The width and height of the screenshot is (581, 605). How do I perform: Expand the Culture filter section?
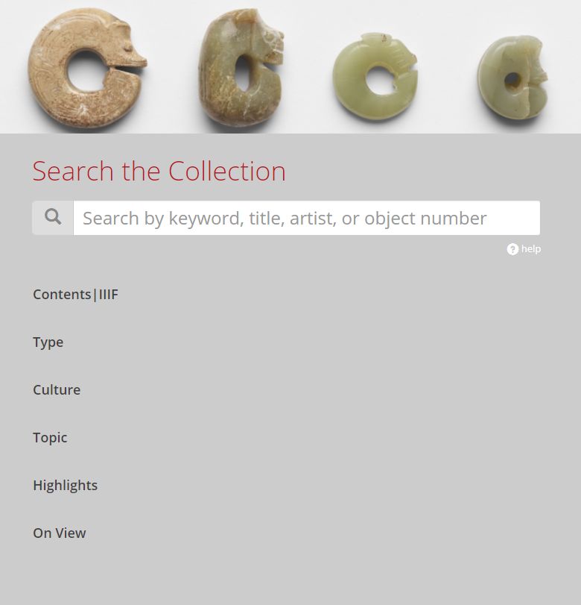point(57,389)
